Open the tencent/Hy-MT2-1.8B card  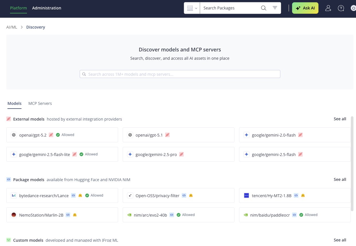295,195
